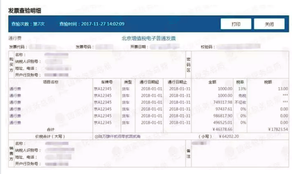Viewport: 292px width, 174px height.
Task: Click the 通行日期止 column header
Action: pyautogui.click(x=177, y=82)
